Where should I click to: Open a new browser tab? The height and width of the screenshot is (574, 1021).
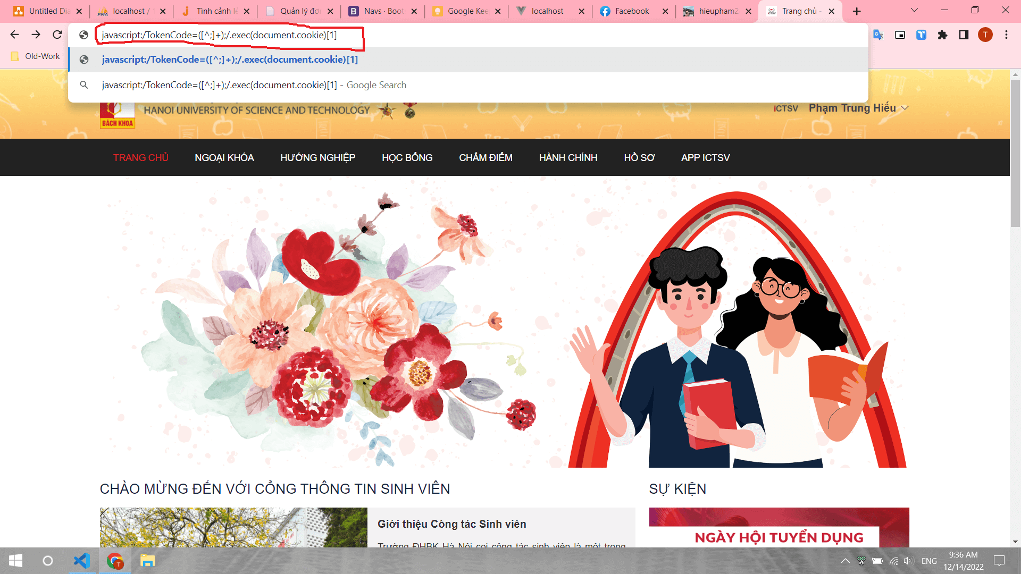click(857, 11)
